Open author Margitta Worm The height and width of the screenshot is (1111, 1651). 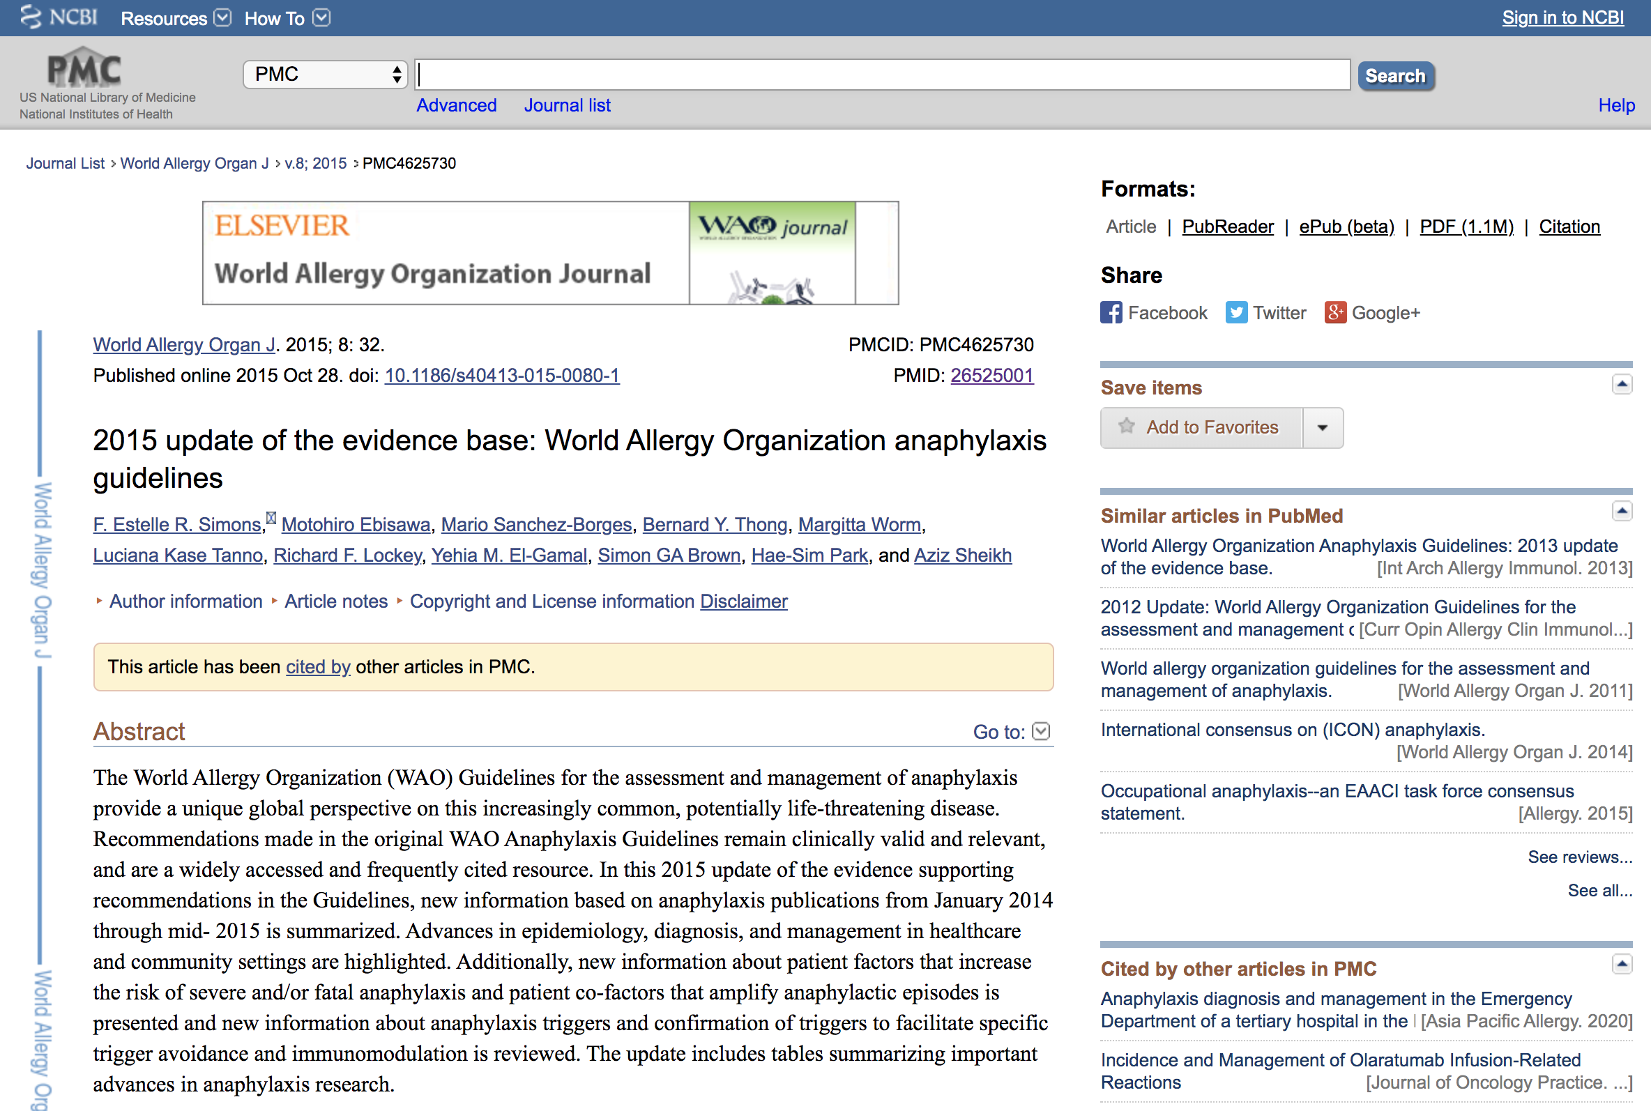point(859,525)
